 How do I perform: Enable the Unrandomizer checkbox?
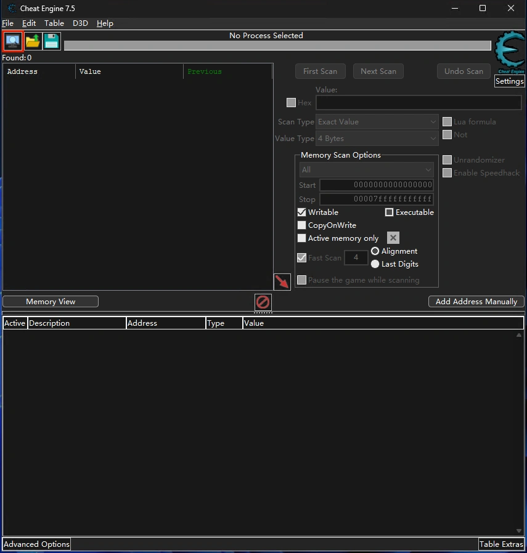pos(447,159)
